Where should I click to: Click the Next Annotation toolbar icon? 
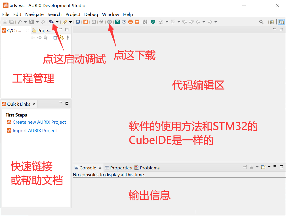coord(161,22)
